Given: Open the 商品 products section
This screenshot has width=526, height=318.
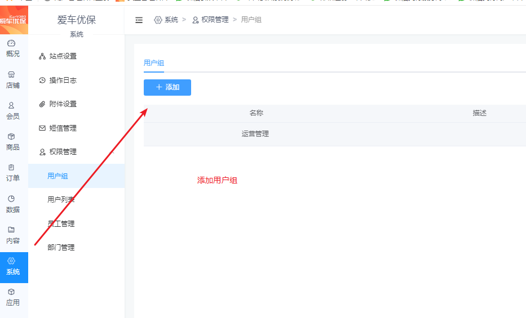Looking at the screenshot, I should click(13, 142).
